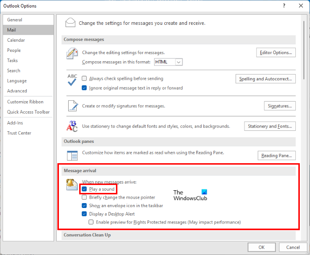Click 'Change the settings for messages' heading
This screenshot has height=255, width=310.
(x=142, y=23)
